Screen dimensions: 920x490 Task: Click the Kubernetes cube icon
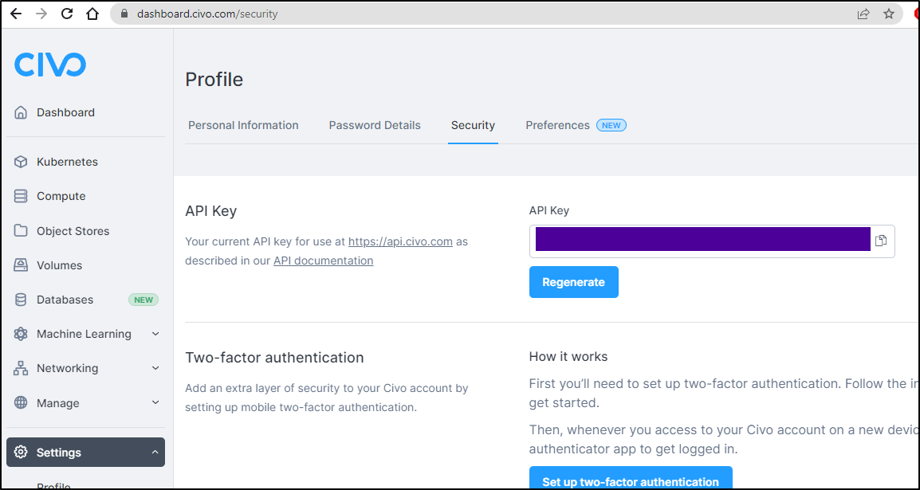coord(21,162)
